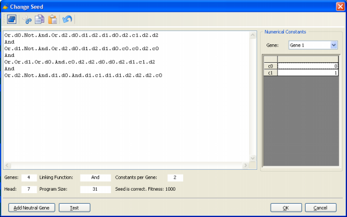Click the c0 row header

270,66
